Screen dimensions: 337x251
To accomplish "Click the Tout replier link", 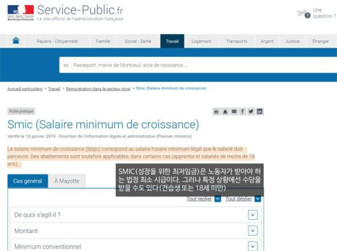I will (199, 199).
